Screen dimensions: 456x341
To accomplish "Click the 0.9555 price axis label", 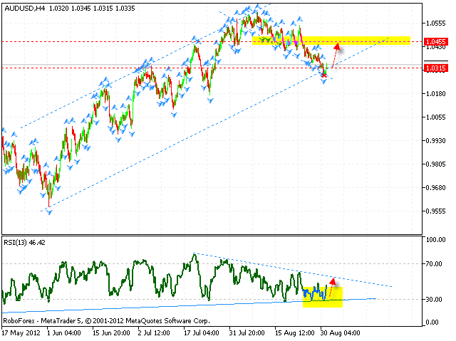I will [434, 211].
